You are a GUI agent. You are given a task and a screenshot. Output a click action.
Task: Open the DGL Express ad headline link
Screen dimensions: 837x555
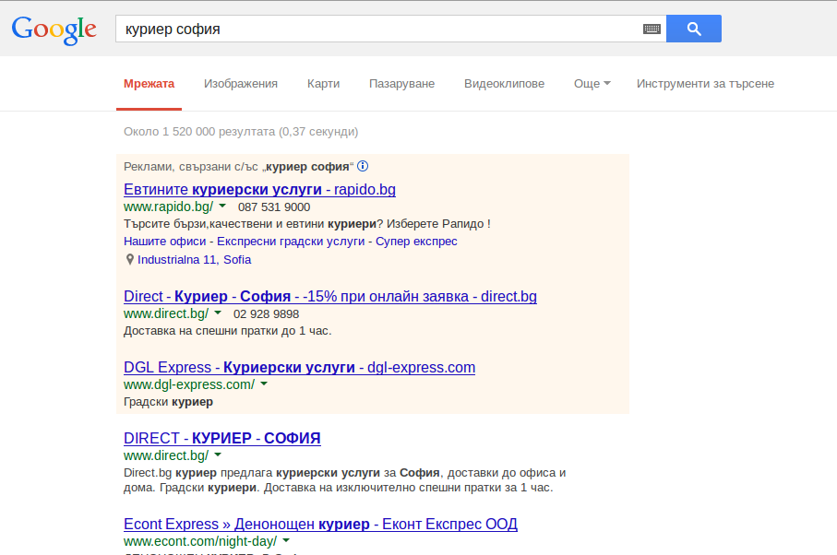pyautogui.click(x=299, y=367)
